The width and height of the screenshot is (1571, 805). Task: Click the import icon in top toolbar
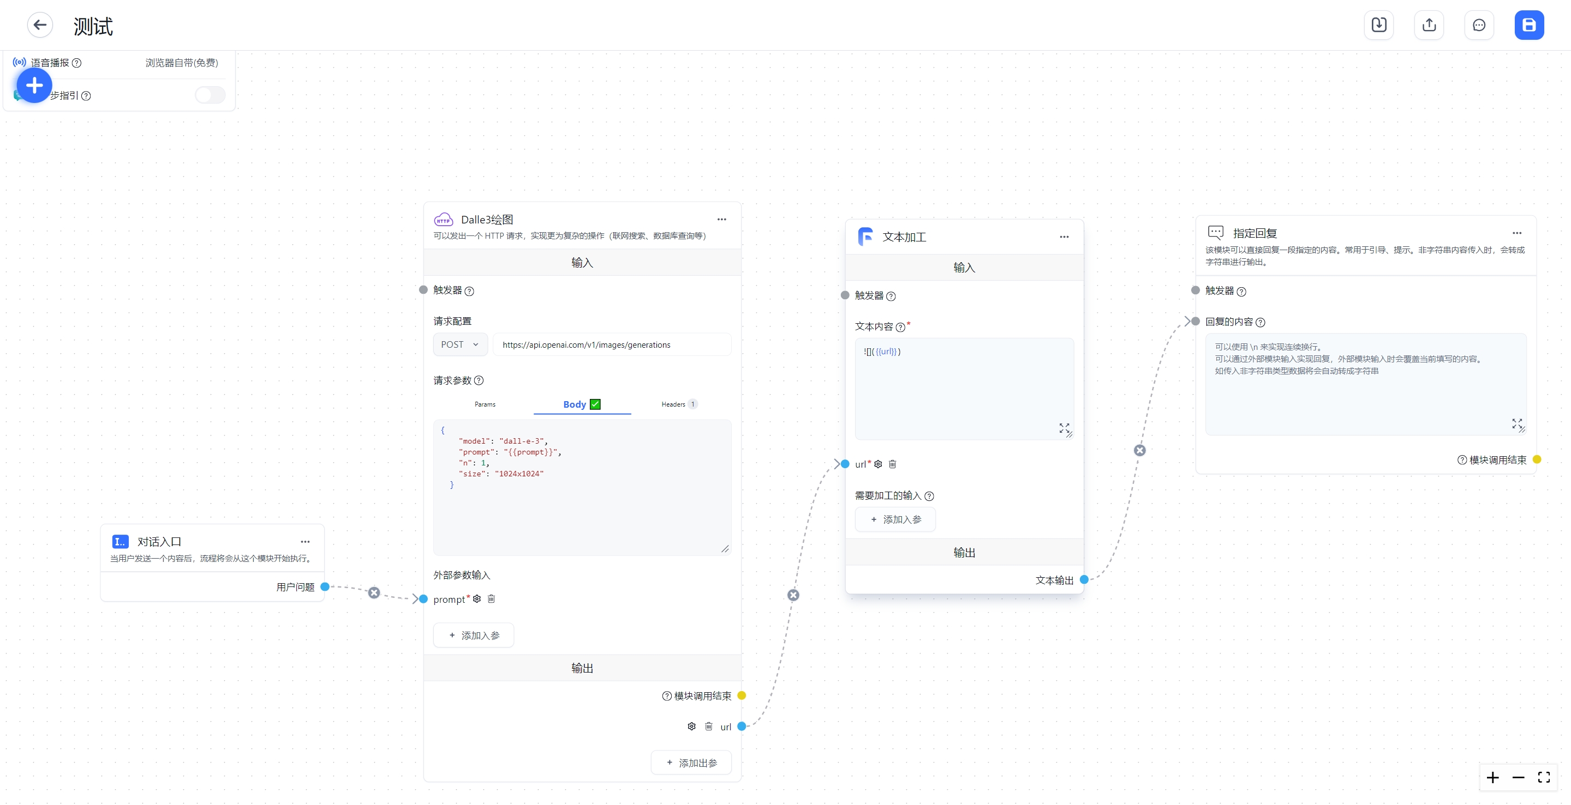pos(1378,25)
